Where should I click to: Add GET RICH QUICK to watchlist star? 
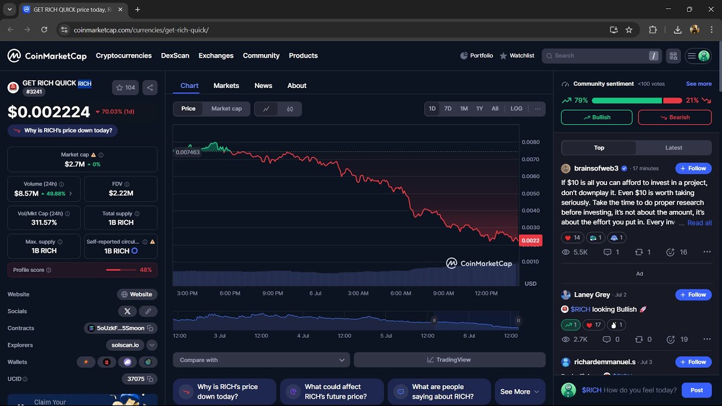pyautogui.click(x=125, y=87)
